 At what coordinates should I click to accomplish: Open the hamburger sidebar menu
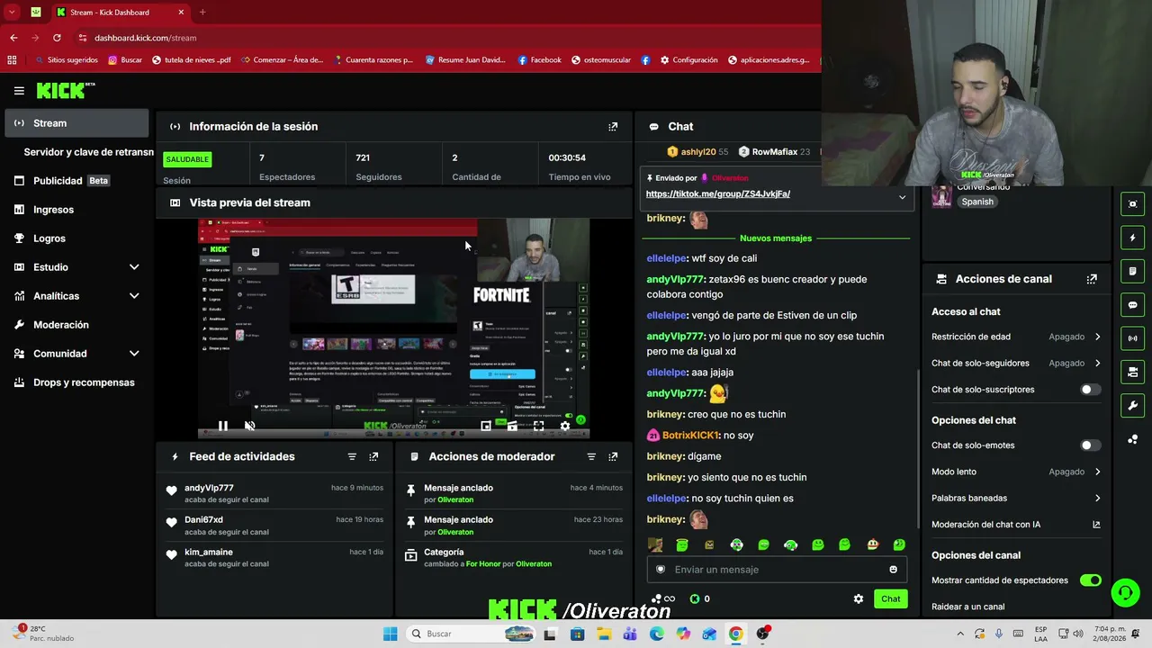coord(19,91)
